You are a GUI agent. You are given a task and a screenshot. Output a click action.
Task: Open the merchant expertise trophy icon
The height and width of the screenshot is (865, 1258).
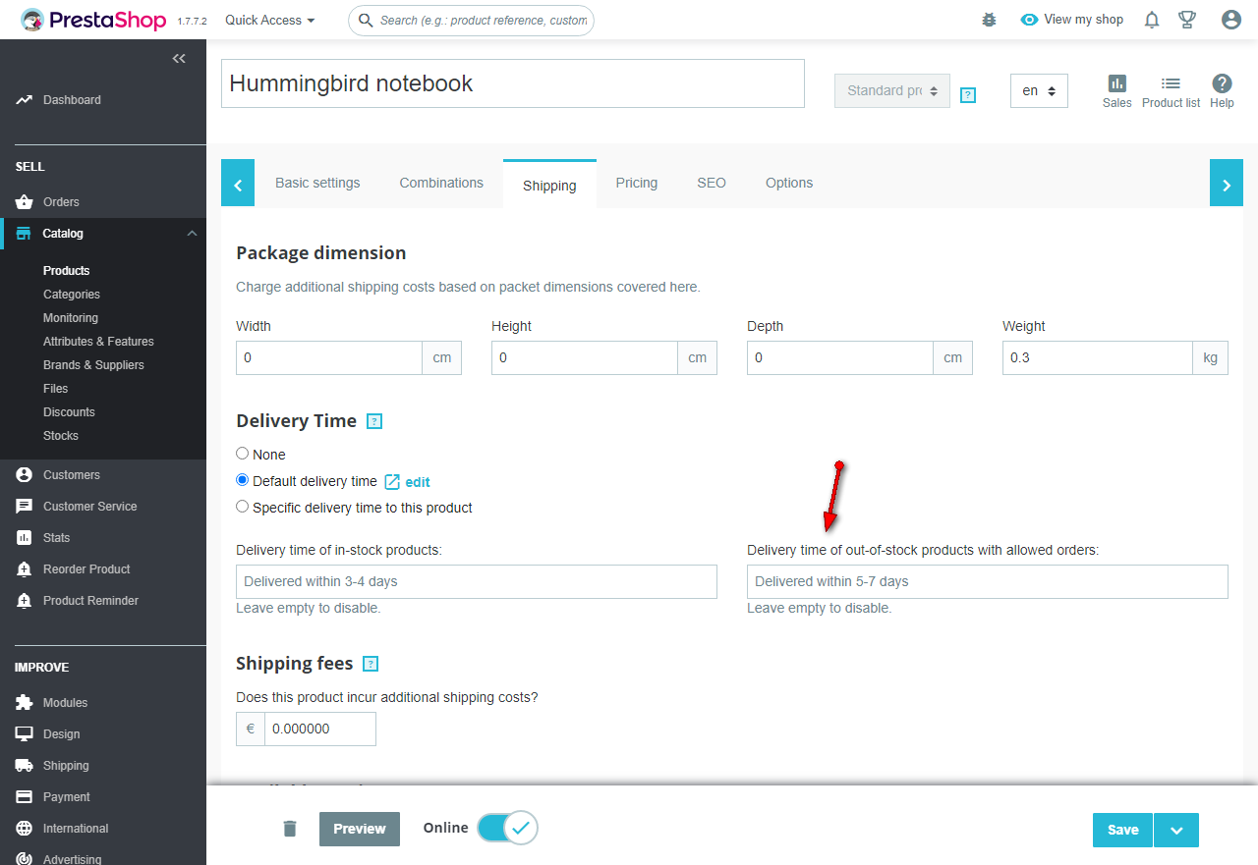point(1187,20)
